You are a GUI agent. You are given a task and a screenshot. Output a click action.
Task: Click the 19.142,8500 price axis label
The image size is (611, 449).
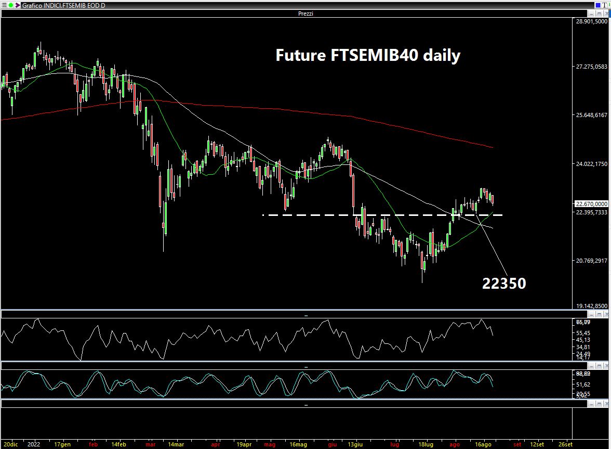[591, 306]
